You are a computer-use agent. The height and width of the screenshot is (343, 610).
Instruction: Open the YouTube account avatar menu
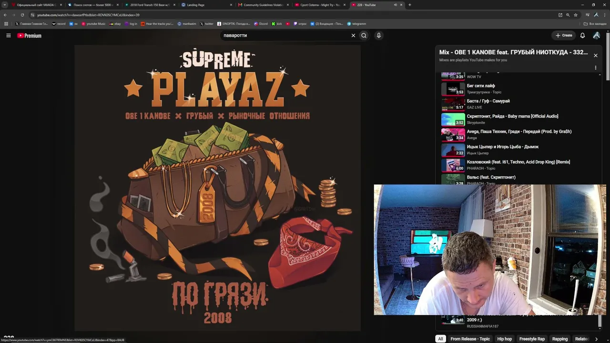coord(596,35)
